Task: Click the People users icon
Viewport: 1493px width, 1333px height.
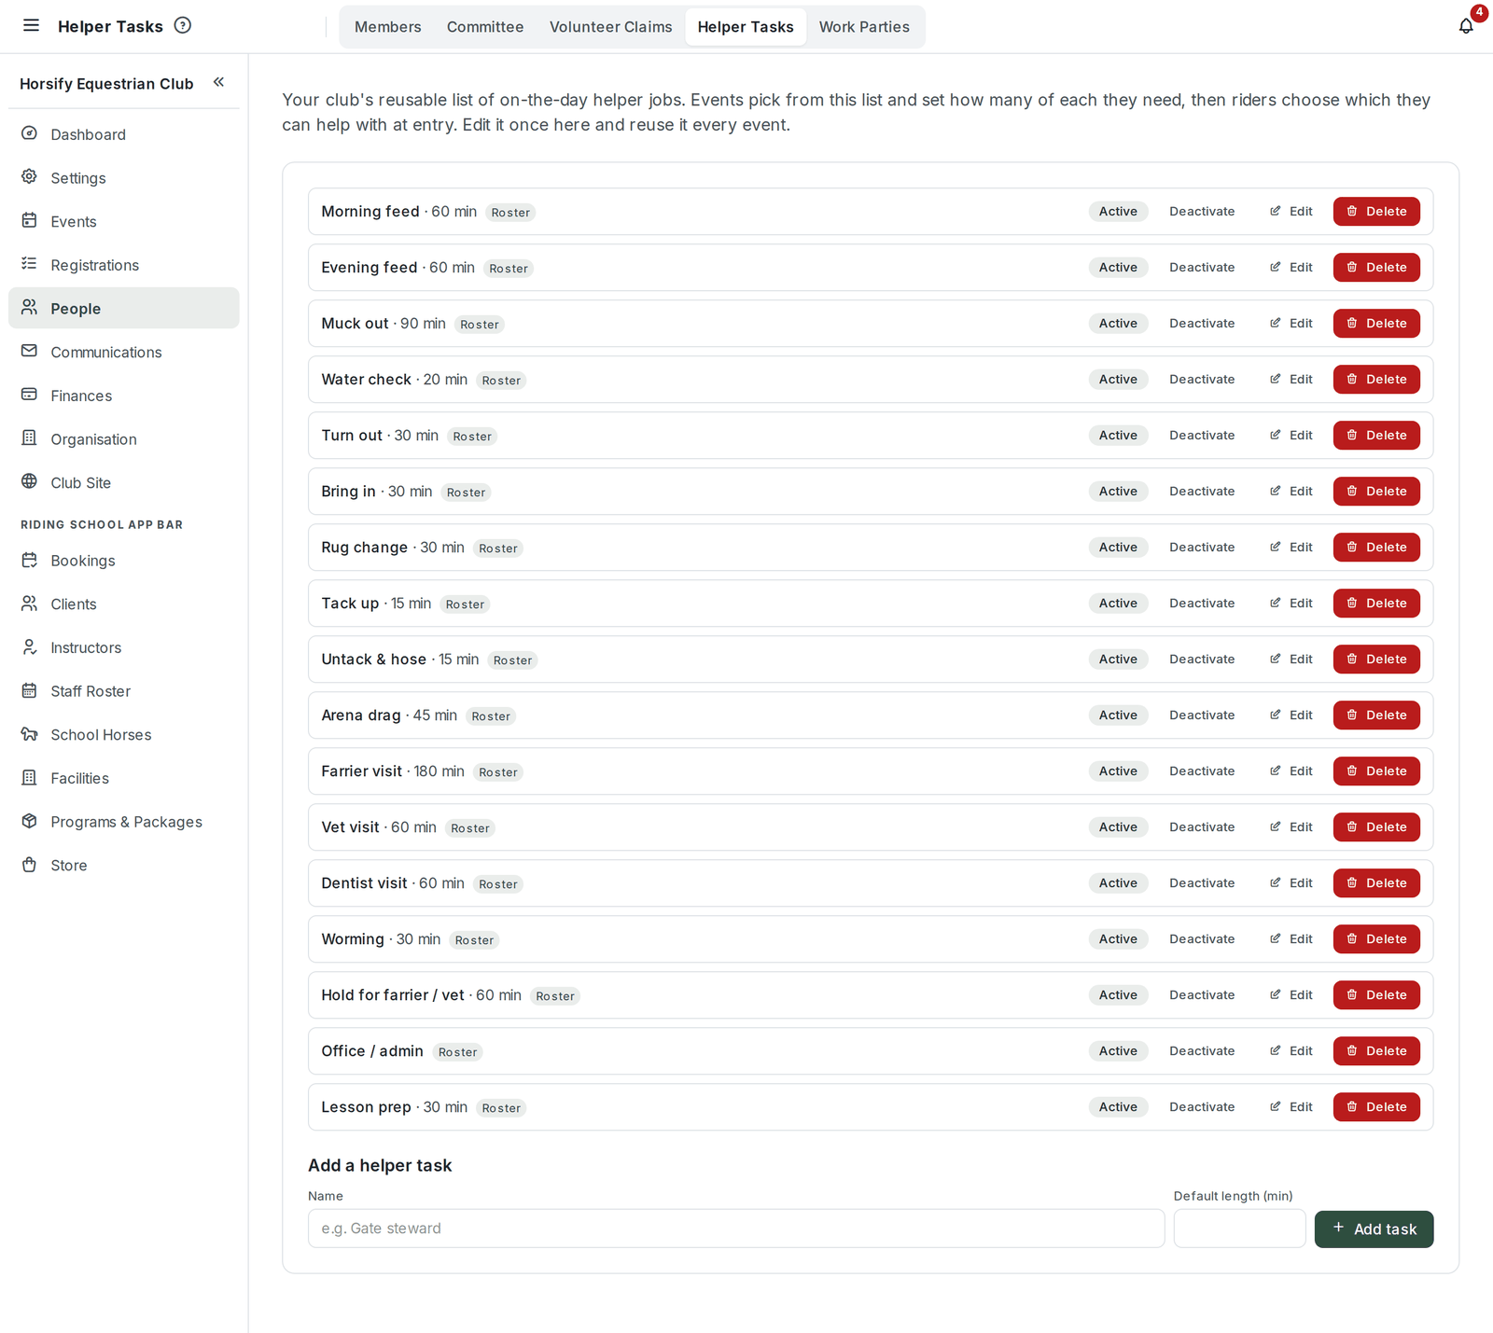Action: point(30,308)
